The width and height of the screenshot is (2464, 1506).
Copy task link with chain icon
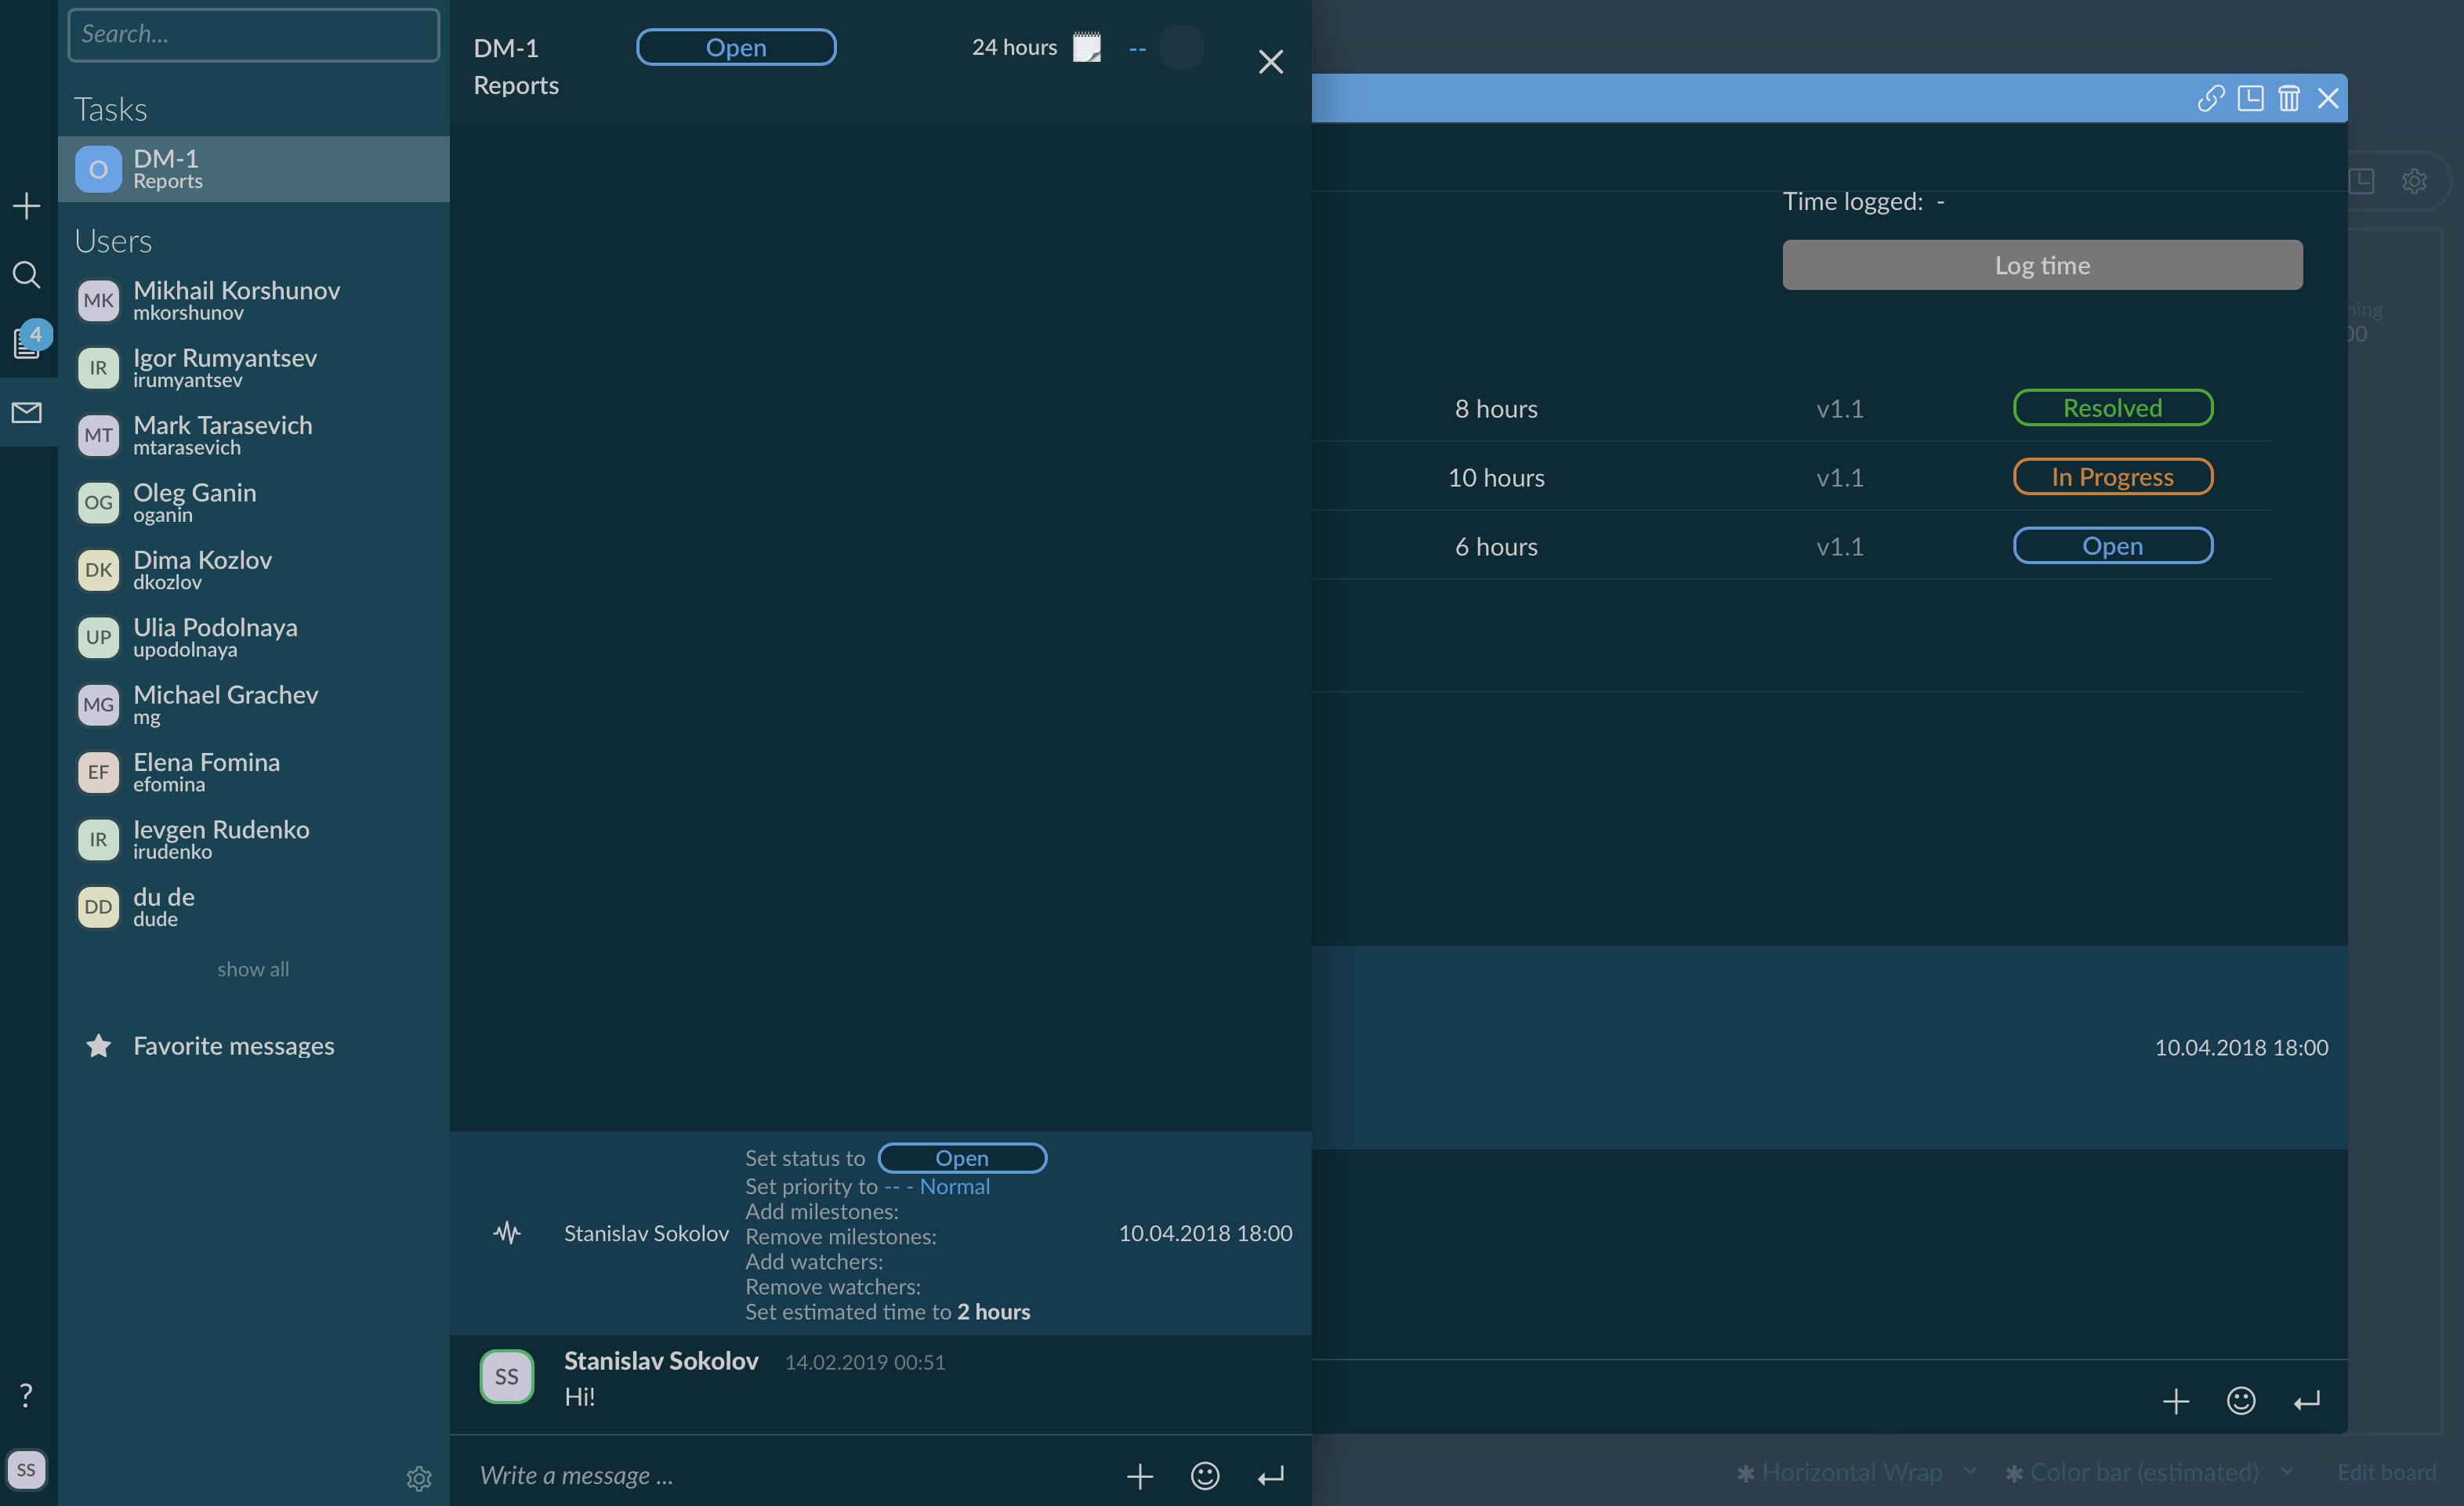(2210, 98)
